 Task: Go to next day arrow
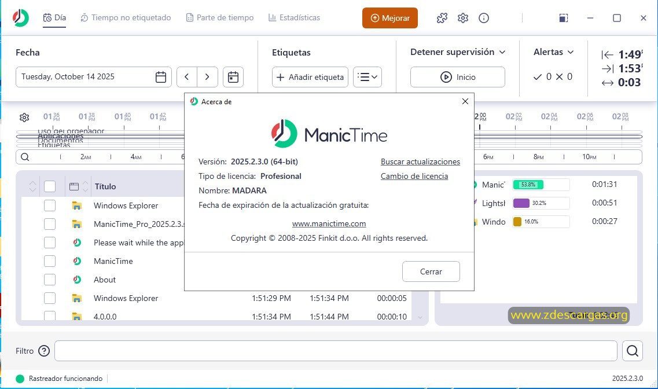pyautogui.click(x=207, y=77)
